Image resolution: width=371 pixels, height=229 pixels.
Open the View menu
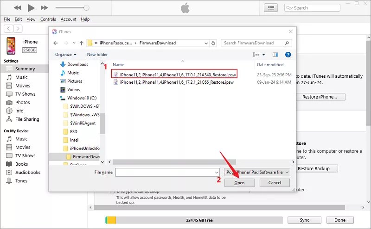click(x=31, y=19)
